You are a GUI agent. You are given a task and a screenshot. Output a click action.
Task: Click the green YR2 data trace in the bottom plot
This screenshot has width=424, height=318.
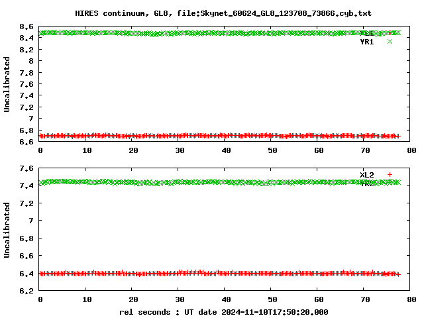coord(219,182)
